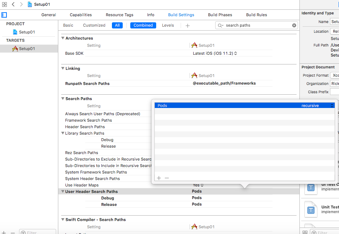
Task: Remove the path entry with minus in popup
Action: click(x=167, y=178)
